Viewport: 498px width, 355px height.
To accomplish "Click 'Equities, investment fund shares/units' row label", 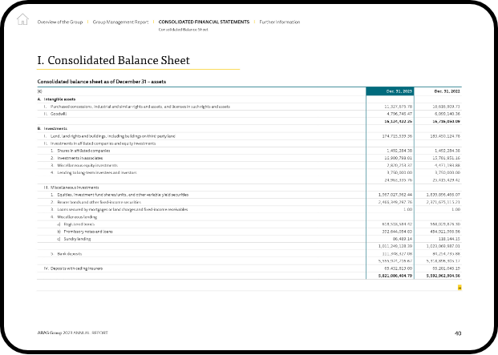I will coord(123,195).
